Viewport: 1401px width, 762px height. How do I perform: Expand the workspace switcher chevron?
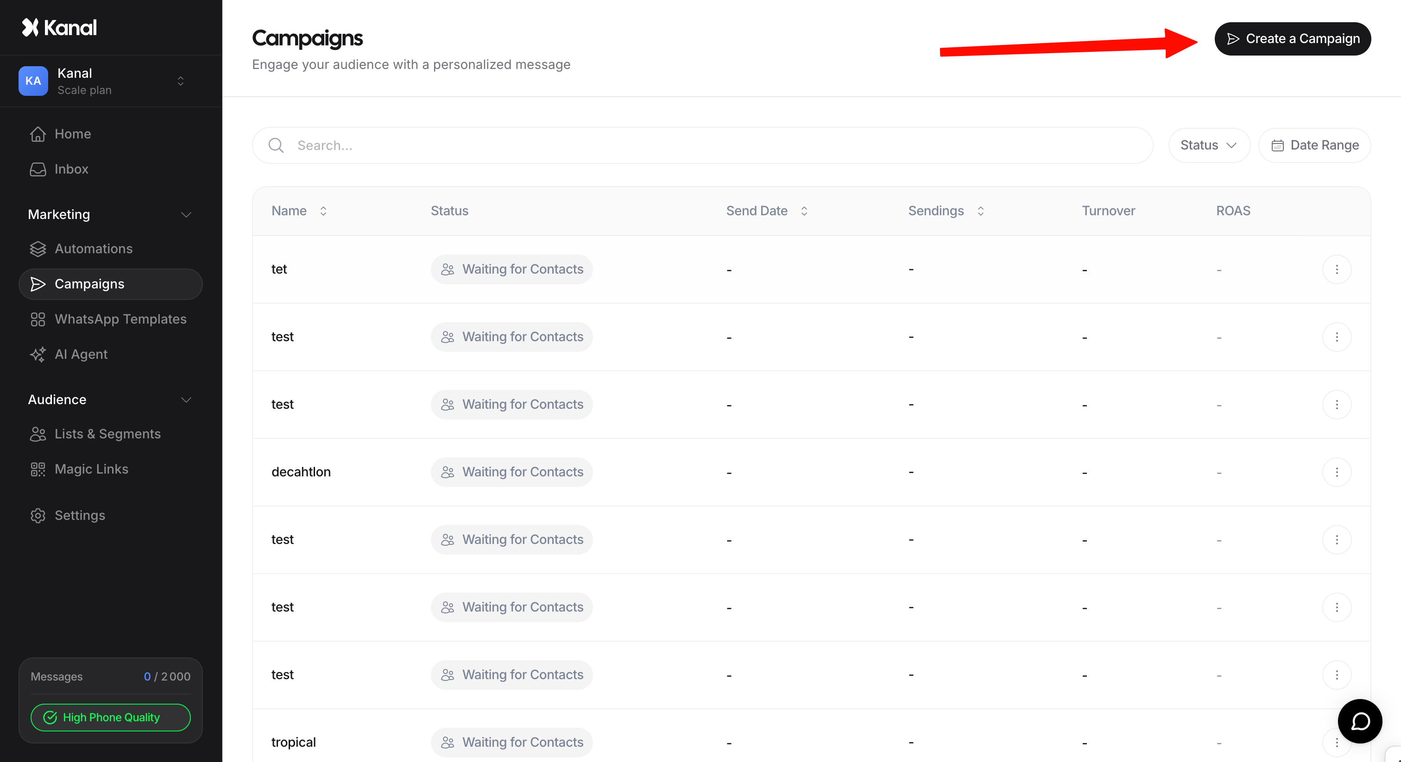(x=181, y=81)
